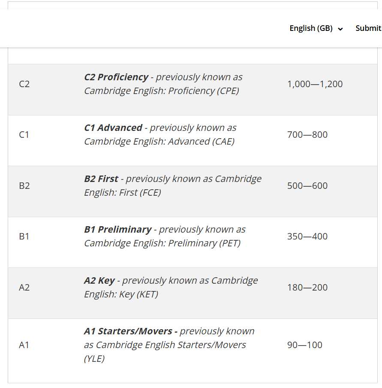Click the 180—200 score range
The width and height of the screenshot is (382, 388).
coord(307,288)
